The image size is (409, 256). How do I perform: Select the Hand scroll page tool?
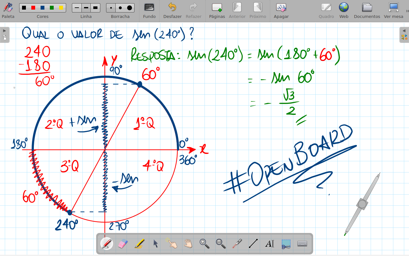[x=188, y=244]
